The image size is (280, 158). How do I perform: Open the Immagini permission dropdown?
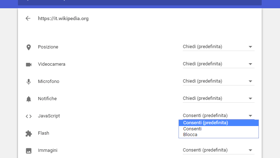(219, 150)
